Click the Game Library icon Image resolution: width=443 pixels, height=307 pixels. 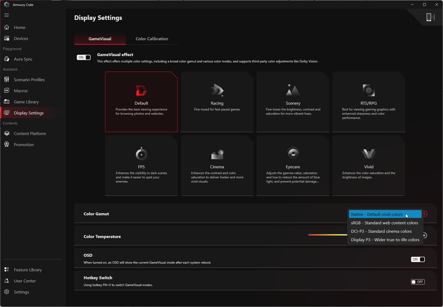(x=7, y=102)
